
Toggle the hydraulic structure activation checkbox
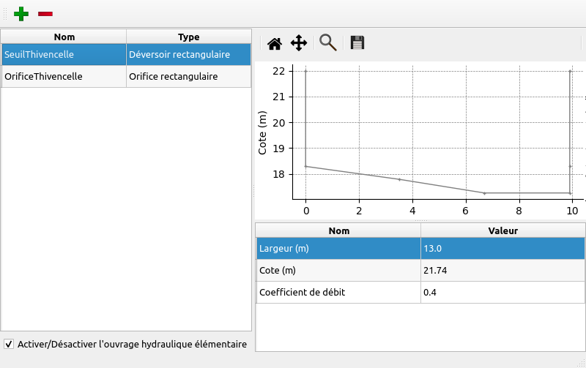(9, 344)
